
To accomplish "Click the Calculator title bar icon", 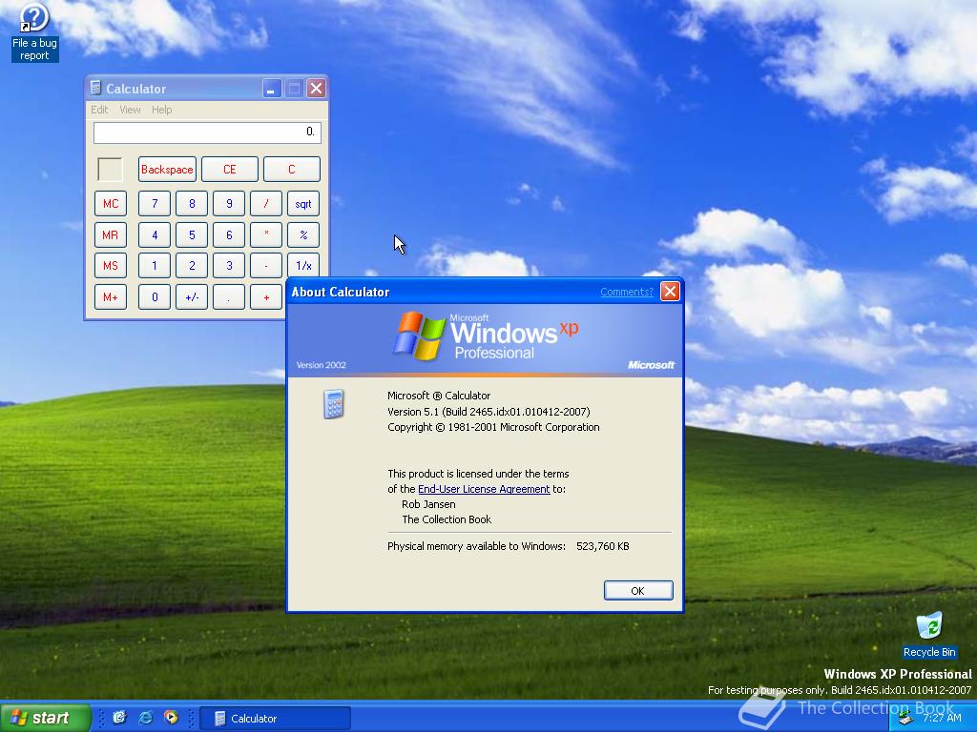I will [95, 89].
